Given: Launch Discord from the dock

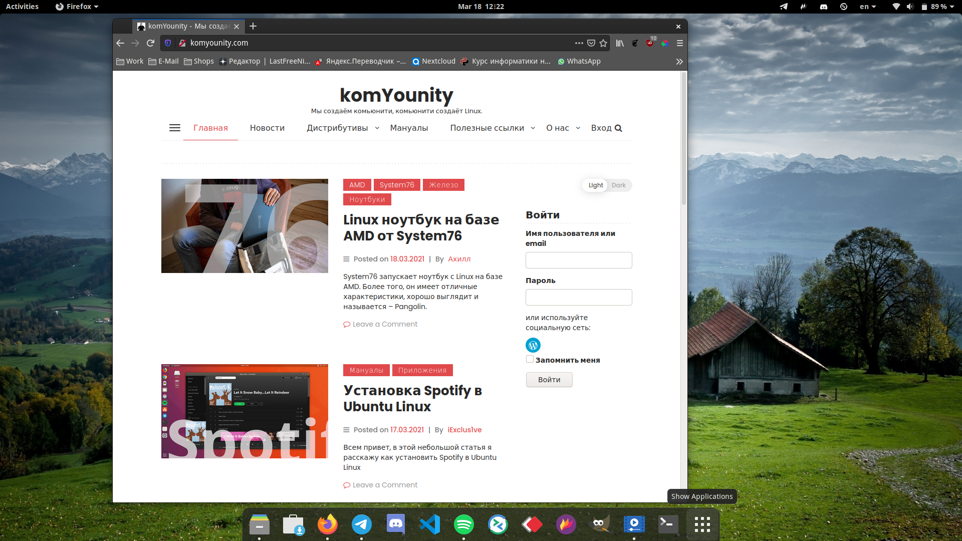Looking at the screenshot, I should tap(395, 524).
